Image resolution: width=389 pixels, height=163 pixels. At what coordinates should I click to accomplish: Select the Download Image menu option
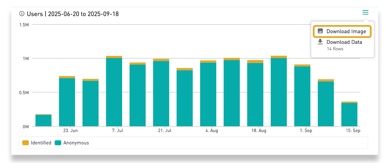coord(346,31)
